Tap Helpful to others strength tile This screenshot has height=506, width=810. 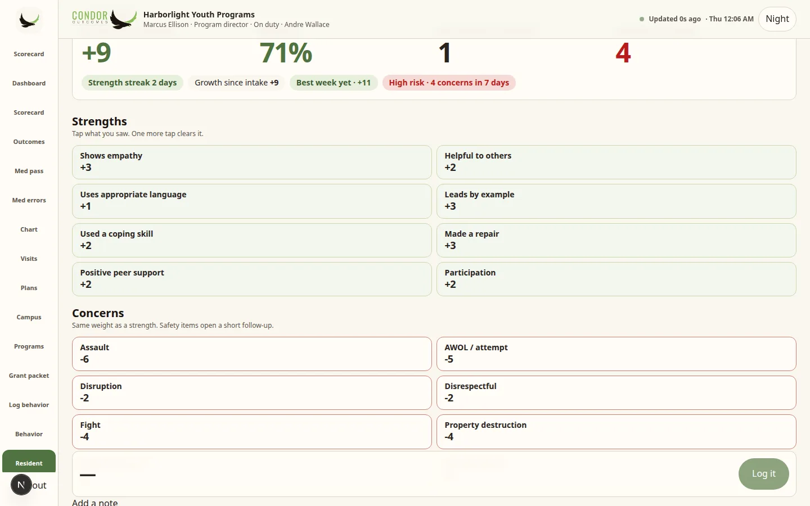(x=616, y=162)
